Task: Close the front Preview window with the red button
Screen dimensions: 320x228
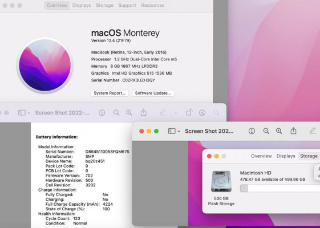Action: [141, 131]
